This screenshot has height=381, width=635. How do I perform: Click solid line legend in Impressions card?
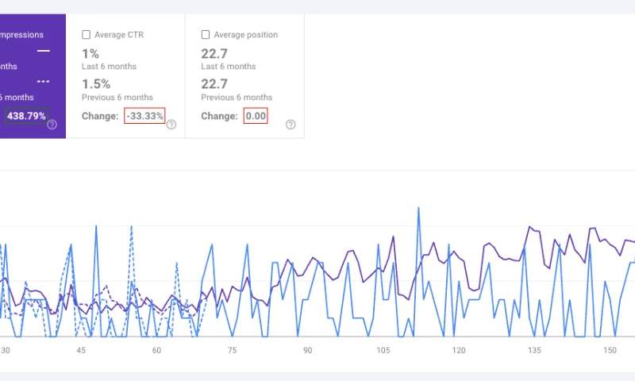point(44,51)
